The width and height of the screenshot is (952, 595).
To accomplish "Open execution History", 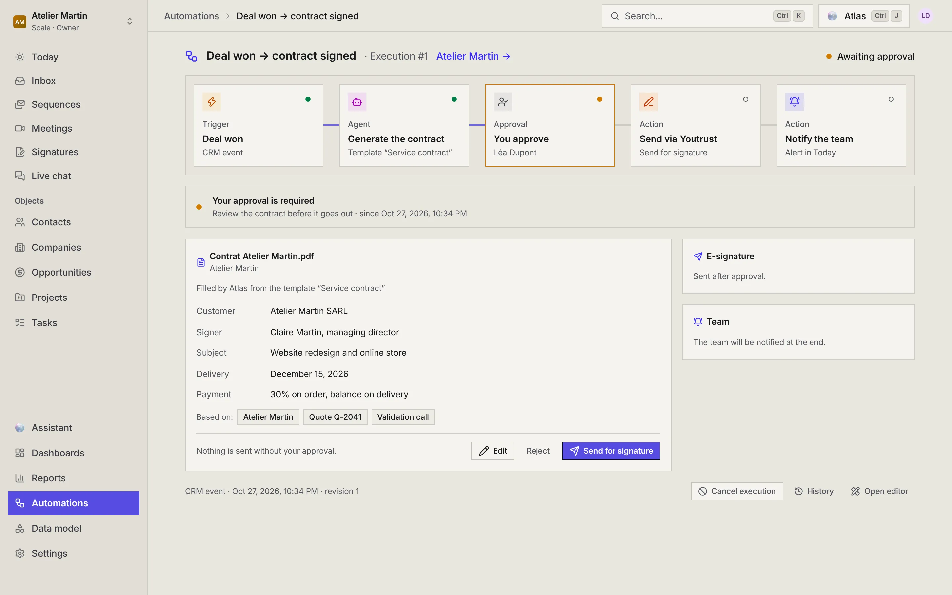I will coord(814,491).
